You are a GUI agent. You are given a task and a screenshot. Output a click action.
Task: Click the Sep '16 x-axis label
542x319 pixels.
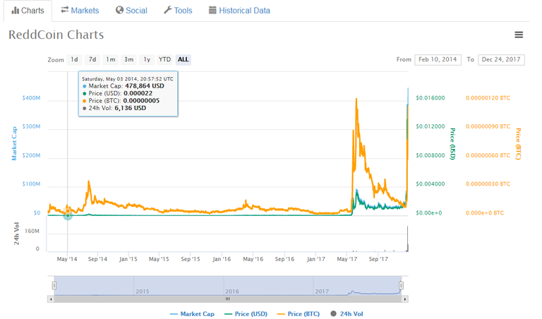click(x=284, y=259)
